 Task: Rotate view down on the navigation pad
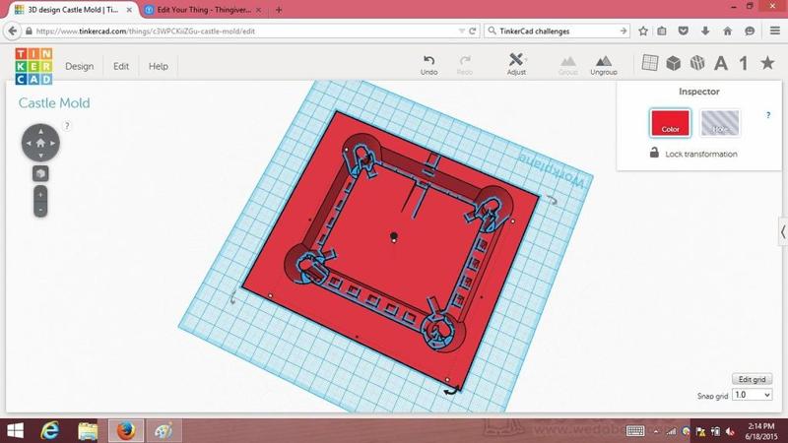pyautogui.click(x=40, y=156)
